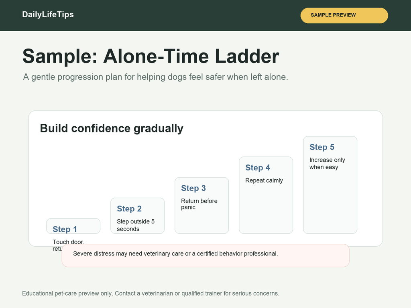Click the educational pet-care footer disclaimer

(x=151, y=293)
